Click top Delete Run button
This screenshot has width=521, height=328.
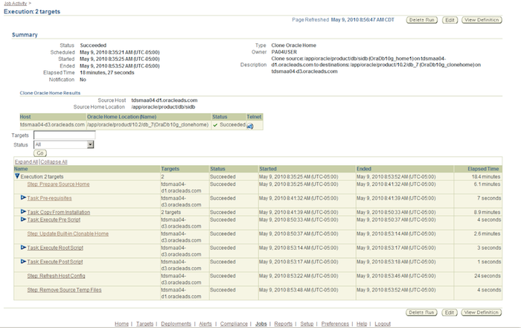tap(422, 20)
